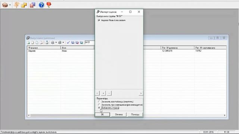Click right scroll arrow of graduates table

pos(224,115)
